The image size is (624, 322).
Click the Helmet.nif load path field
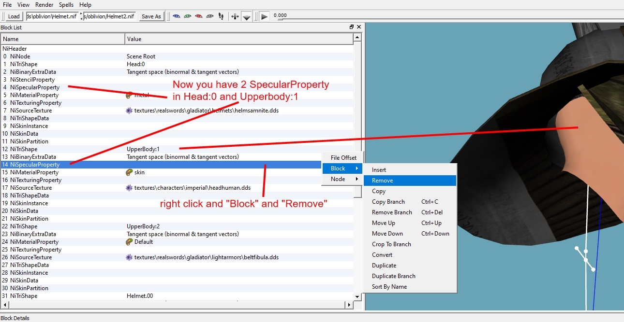[52, 16]
